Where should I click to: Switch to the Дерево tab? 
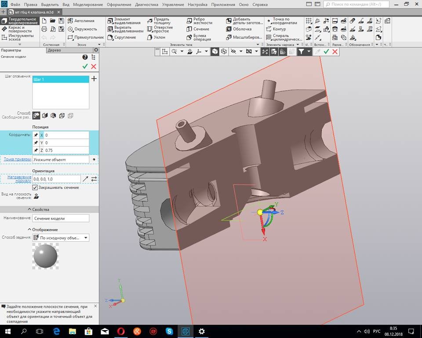click(55, 50)
